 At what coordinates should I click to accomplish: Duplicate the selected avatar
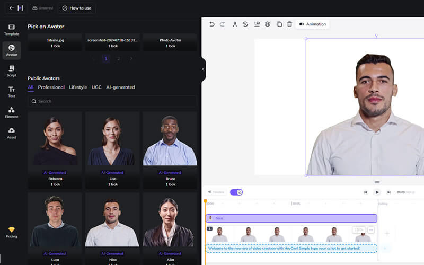[x=279, y=24]
